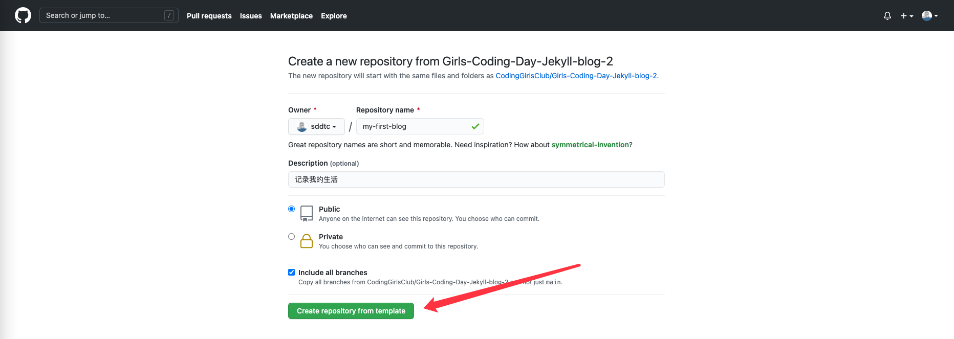Screen dimensions: 954x339
Task: Click the Description (optional) label
Action: coord(323,163)
